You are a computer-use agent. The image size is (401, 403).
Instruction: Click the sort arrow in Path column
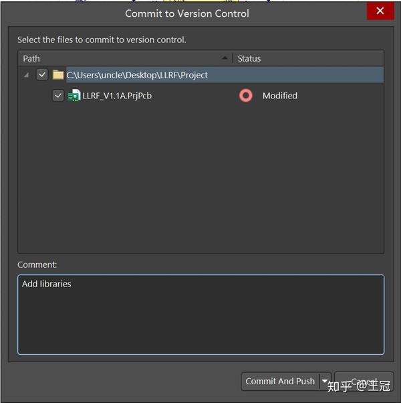[225, 58]
